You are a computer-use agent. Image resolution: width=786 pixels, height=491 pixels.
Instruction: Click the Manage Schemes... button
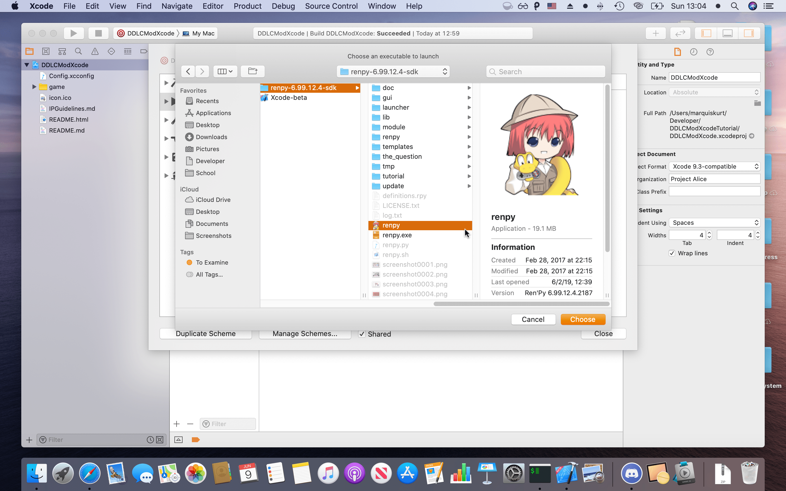[305, 334]
